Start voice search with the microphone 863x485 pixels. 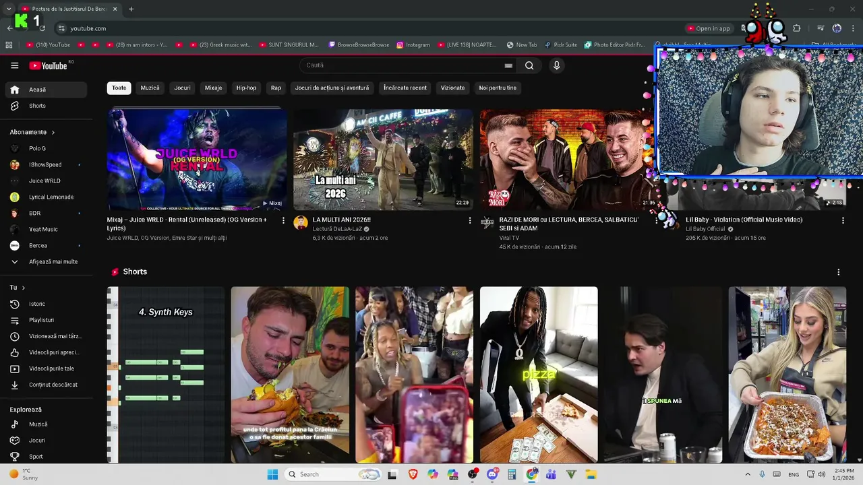(556, 65)
